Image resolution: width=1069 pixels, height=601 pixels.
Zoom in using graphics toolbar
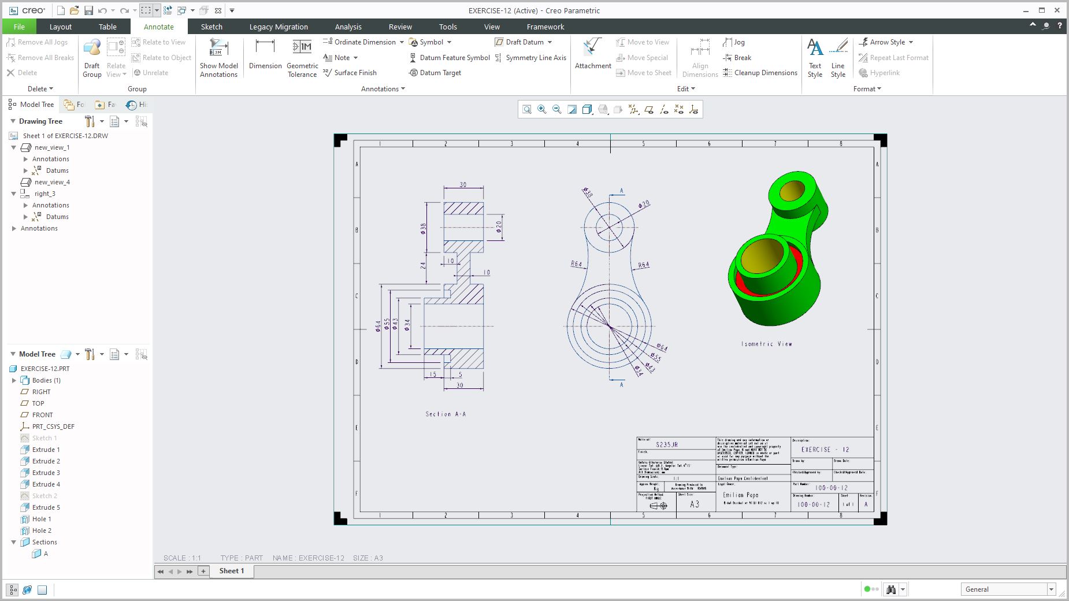(542, 109)
